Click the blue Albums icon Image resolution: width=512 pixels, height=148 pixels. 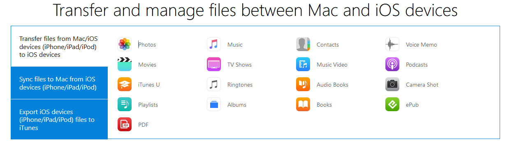point(214,105)
